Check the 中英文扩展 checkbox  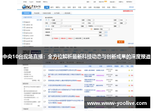pos(74,38)
